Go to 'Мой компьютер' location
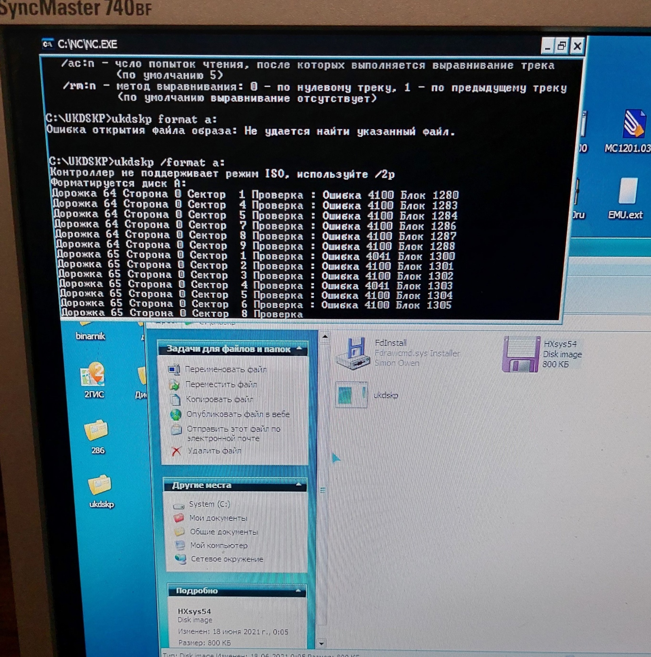651x657 pixels. point(218,545)
